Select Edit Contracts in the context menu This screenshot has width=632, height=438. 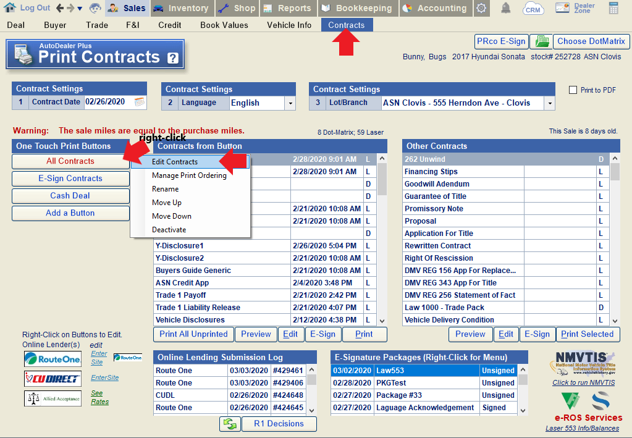pyautogui.click(x=190, y=162)
